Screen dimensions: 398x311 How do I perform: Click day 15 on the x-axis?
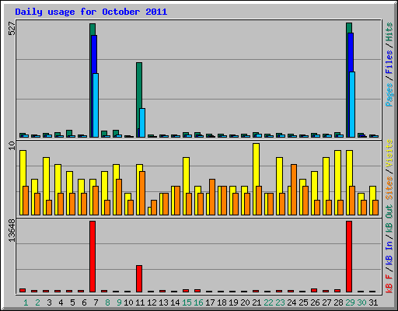pyautogui.click(x=187, y=302)
